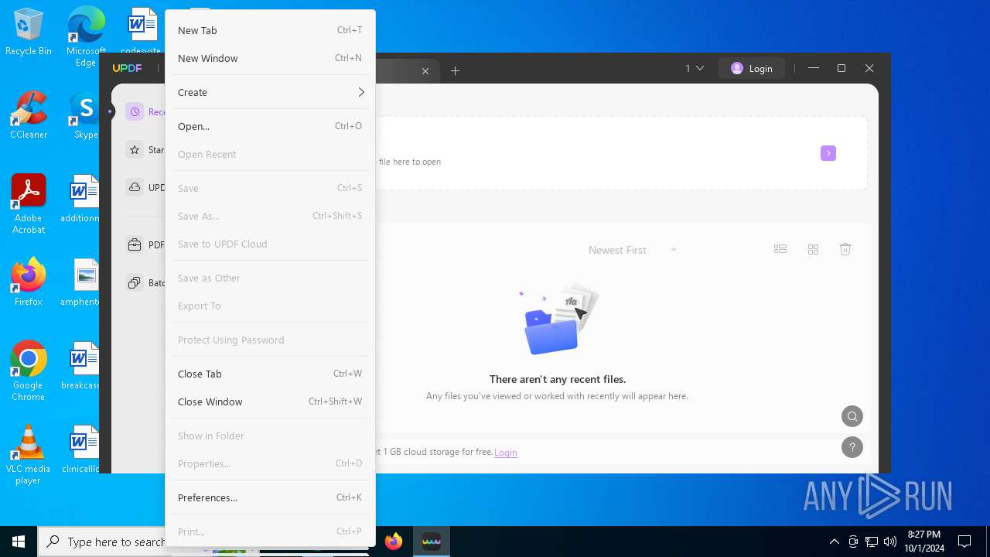Viewport: 990px width, 557px height.
Task: Choose New Window from the menu
Action: click(x=270, y=58)
